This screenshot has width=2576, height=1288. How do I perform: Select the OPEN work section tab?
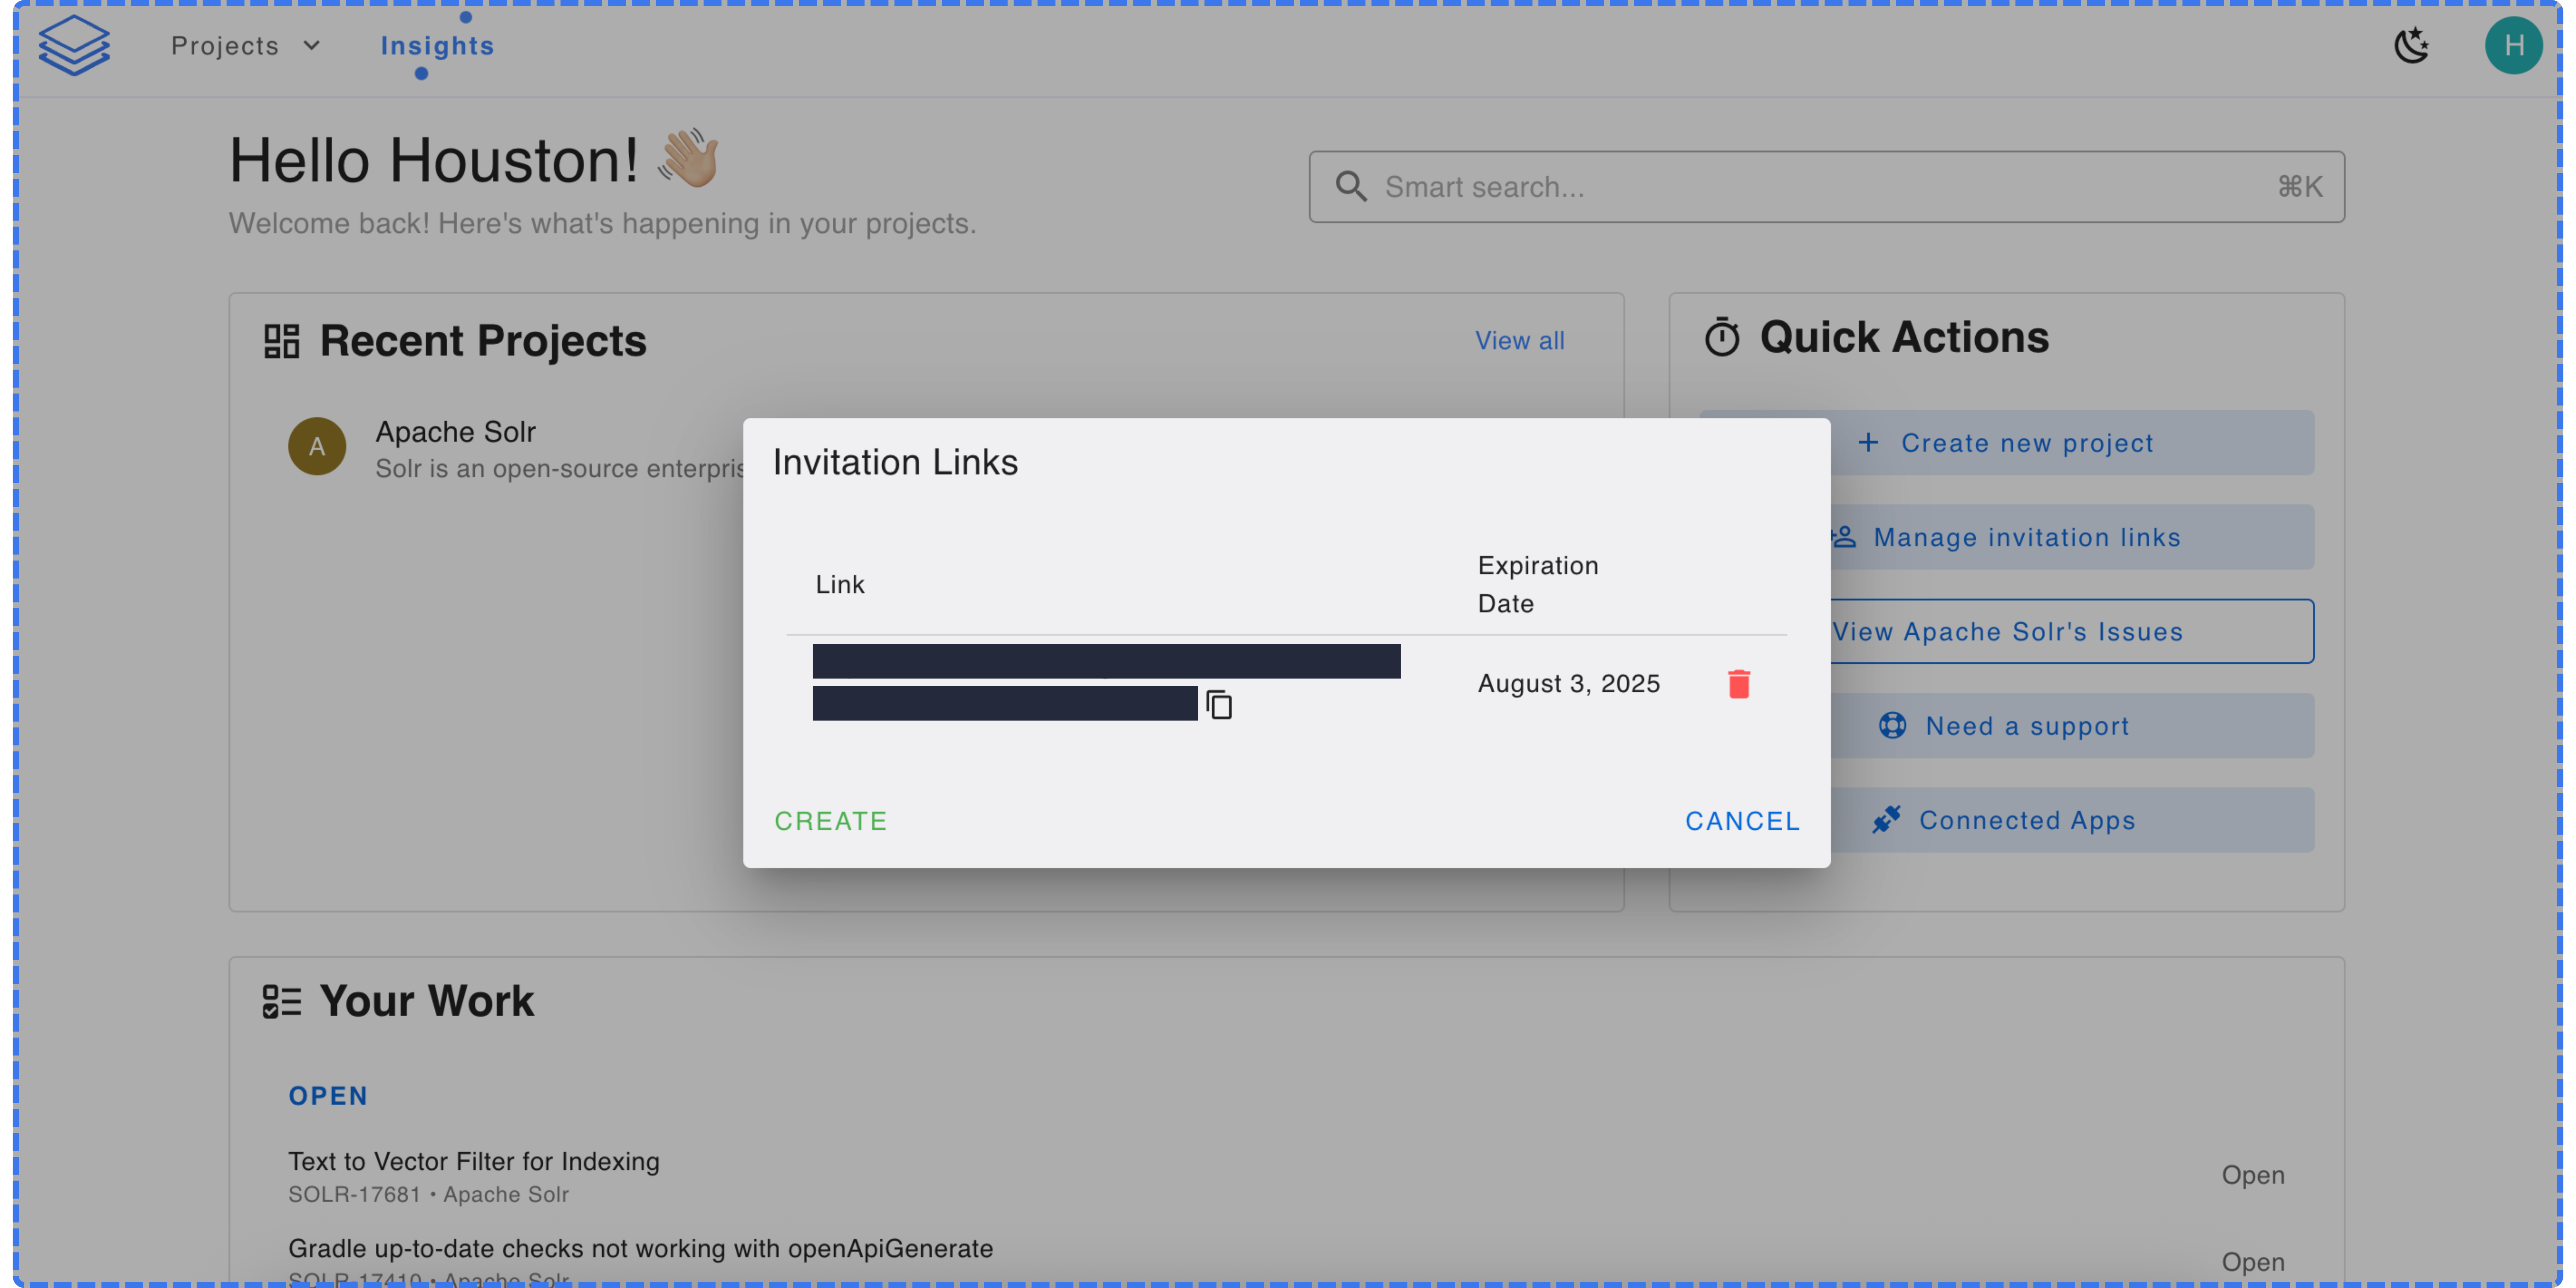click(x=328, y=1096)
